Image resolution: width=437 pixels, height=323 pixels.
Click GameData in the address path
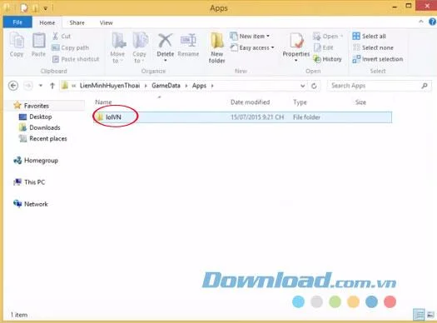(x=166, y=86)
